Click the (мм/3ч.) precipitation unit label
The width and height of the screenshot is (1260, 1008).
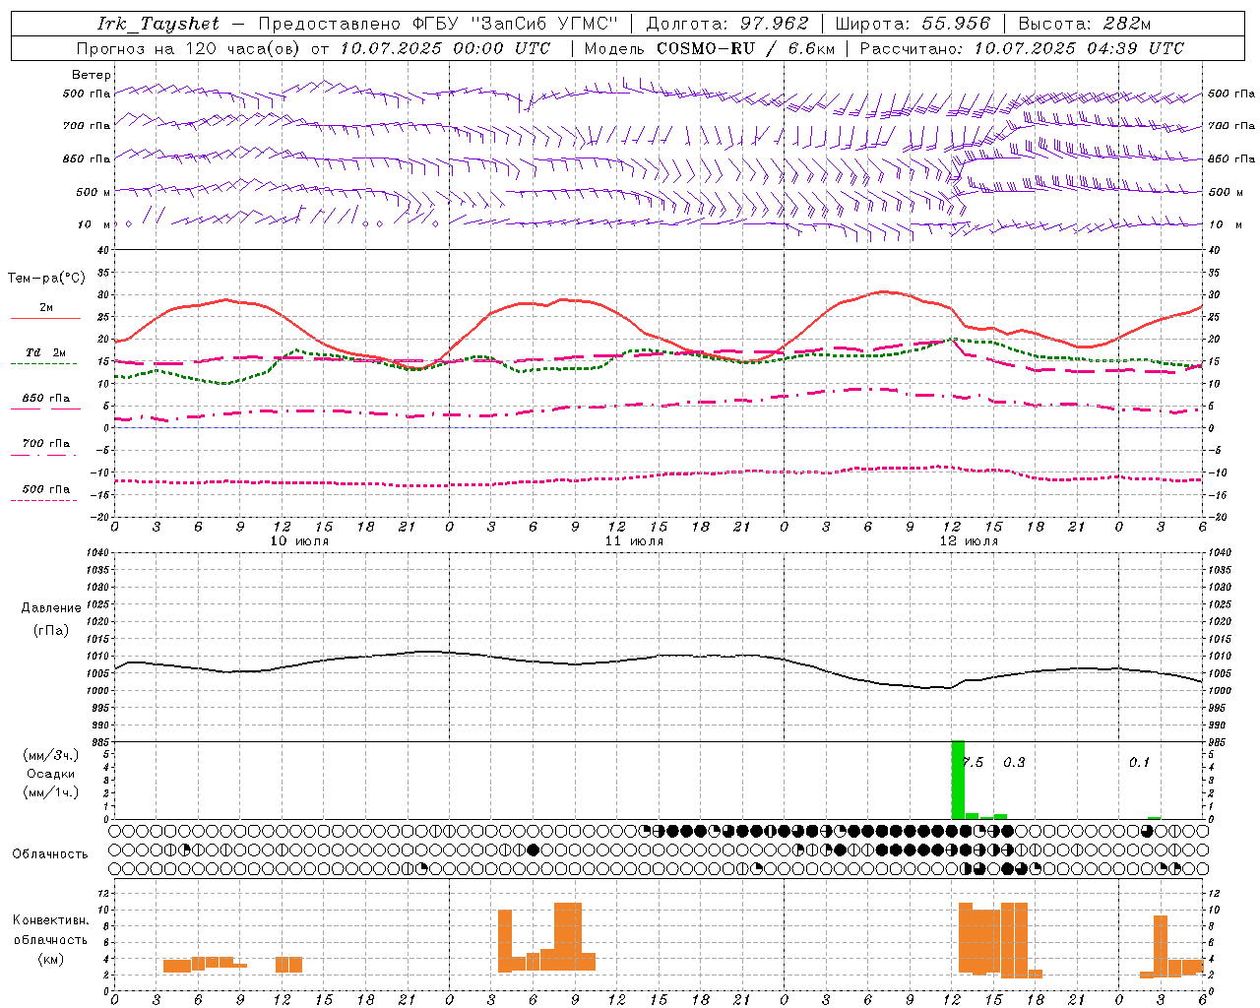coord(51,755)
